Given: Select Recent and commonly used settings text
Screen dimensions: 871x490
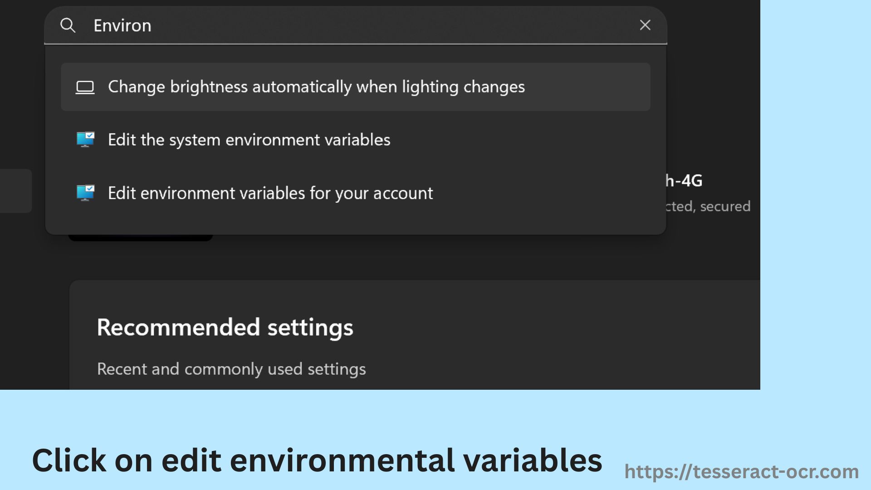Looking at the screenshot, I should (231, 369).
